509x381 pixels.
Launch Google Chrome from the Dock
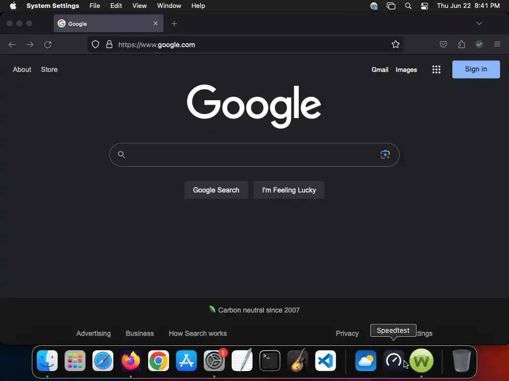tap(159, 361)
